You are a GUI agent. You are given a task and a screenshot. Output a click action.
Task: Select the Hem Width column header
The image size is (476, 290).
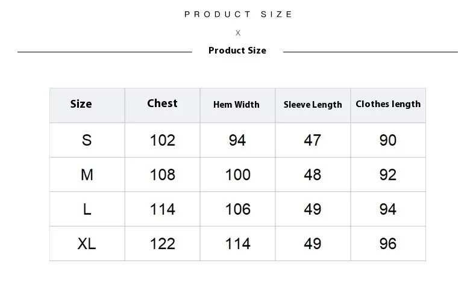(236, 105)
